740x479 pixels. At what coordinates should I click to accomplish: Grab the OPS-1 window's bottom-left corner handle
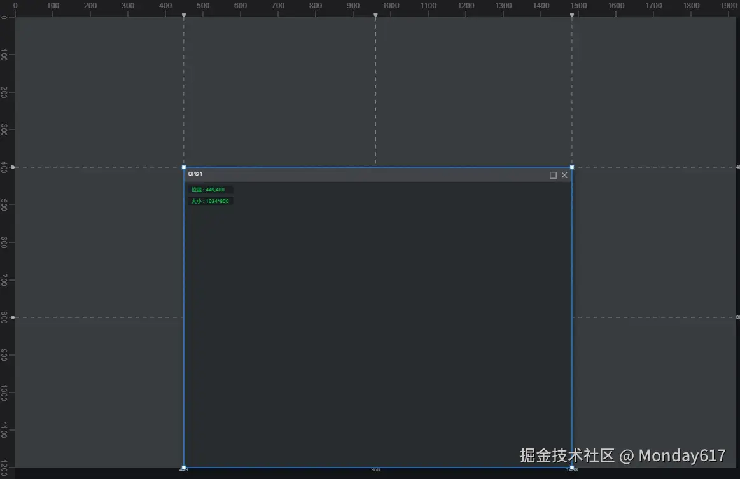(x=184, y=468)
